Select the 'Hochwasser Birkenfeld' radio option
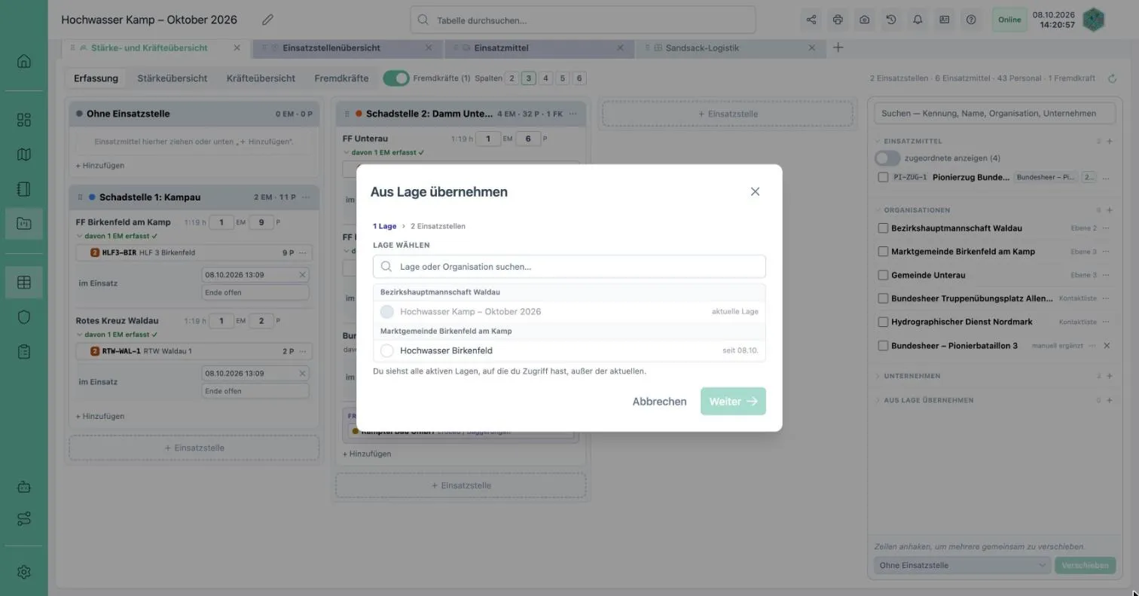The height and width of the screenshot is (596, 1139). click(x=387, y=350)
